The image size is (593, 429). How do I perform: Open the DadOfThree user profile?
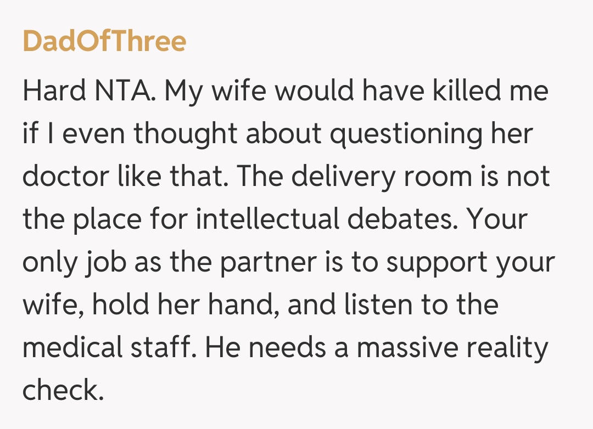[x=104, y=41]
